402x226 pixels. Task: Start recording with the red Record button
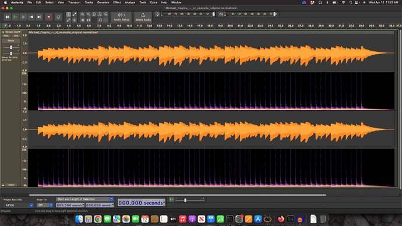pos(49,17)
